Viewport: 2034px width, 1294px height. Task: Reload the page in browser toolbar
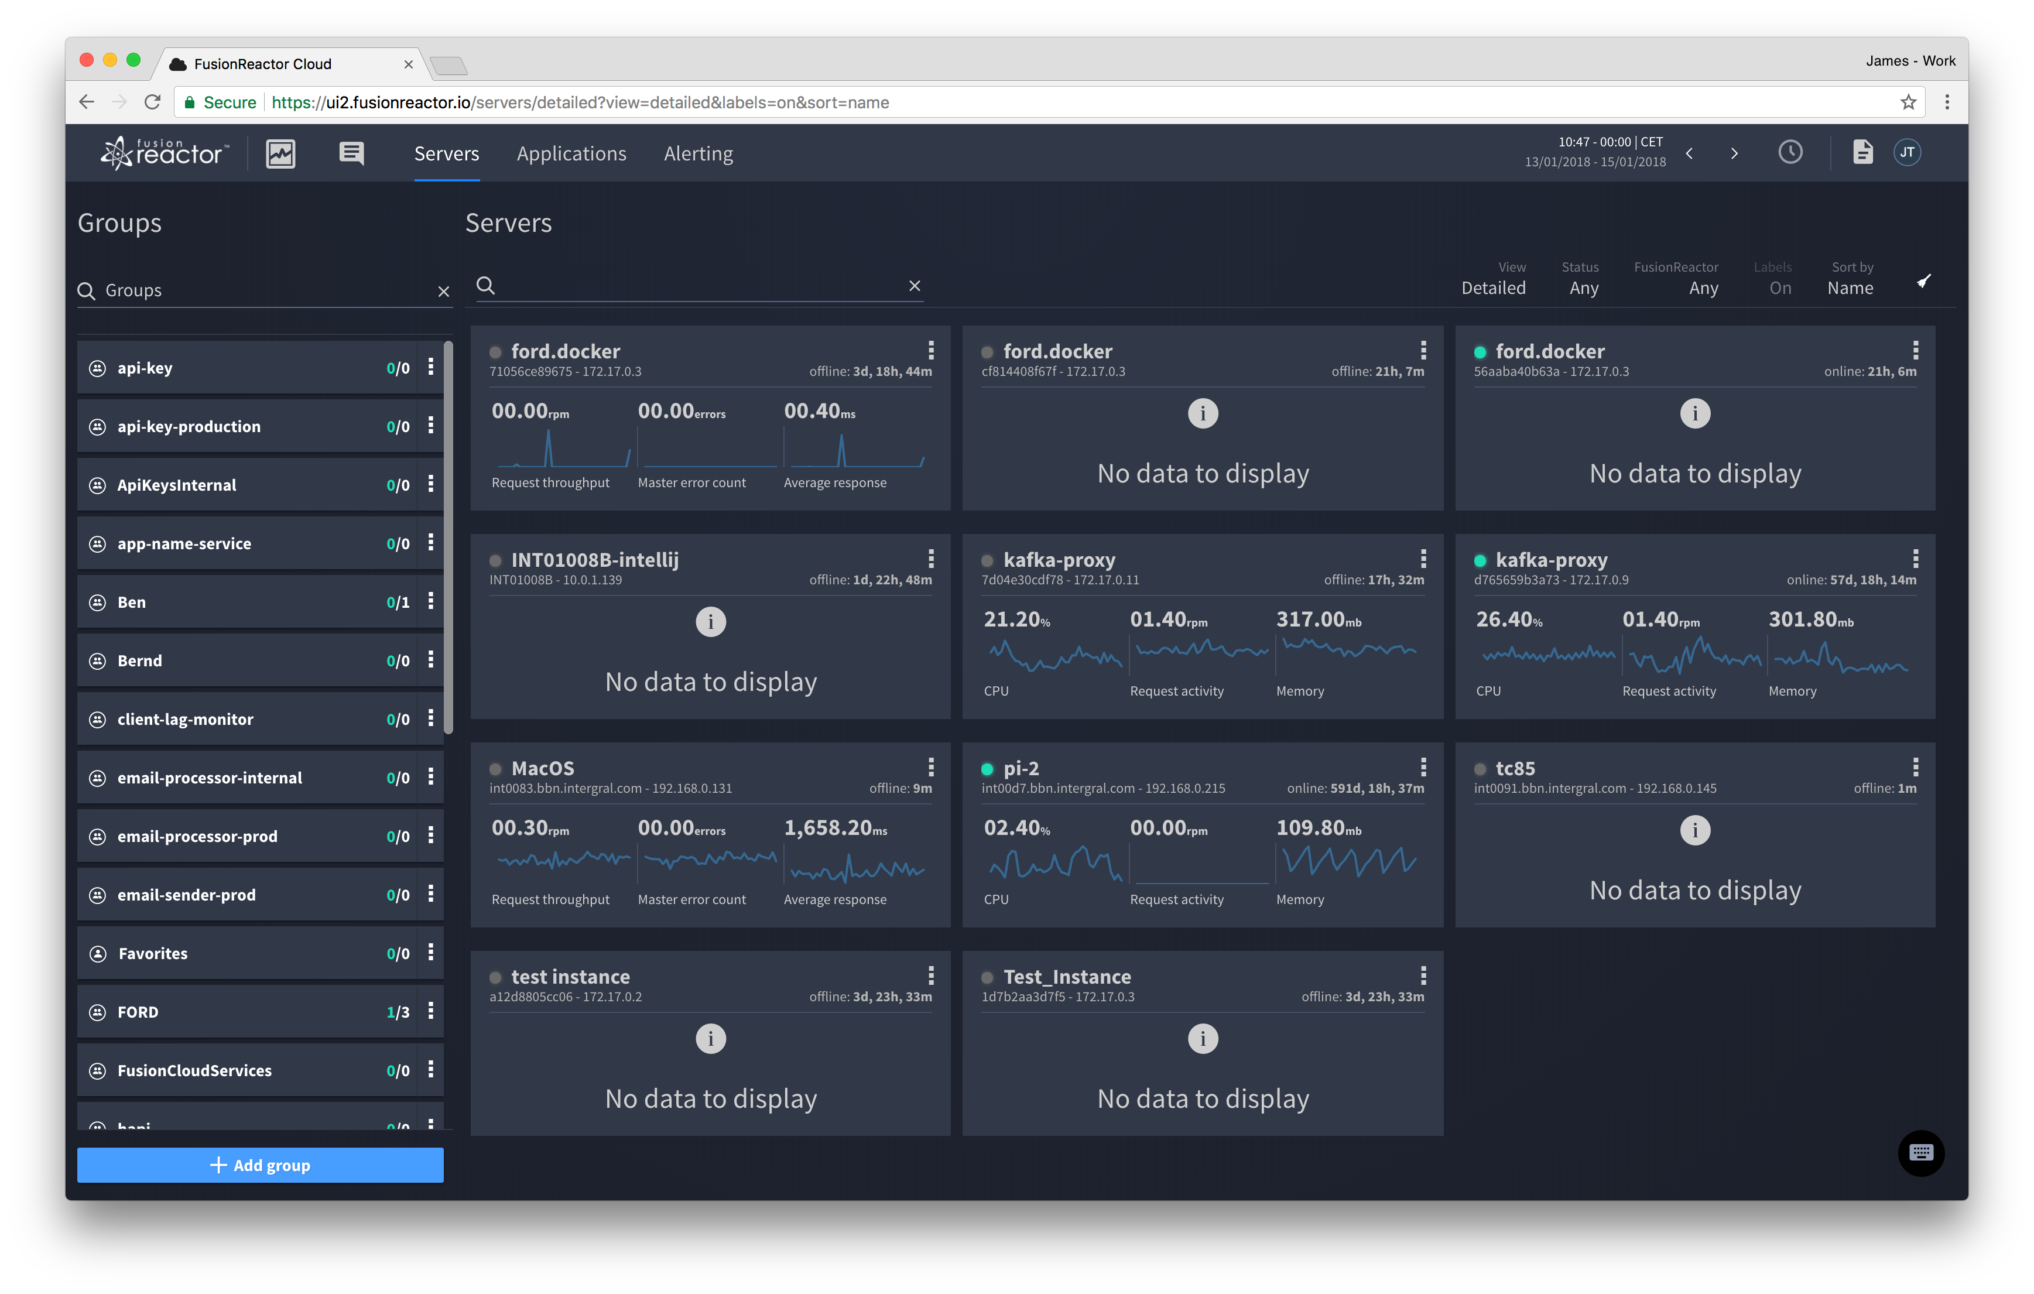click(x=153, y=102)
